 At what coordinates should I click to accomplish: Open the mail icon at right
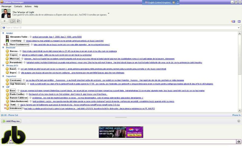coord(233,21)
